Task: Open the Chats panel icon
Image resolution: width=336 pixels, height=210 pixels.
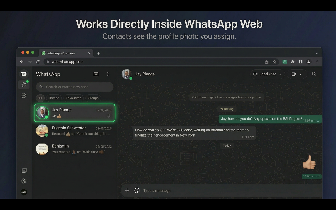Action: pyautogui.click(x=24, y=74)
